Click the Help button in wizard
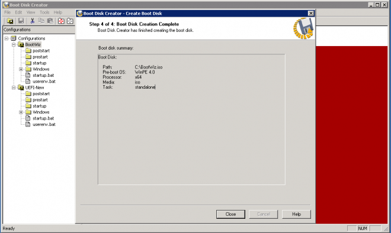The width and height of the screenshot is (391, 233). 296,214
